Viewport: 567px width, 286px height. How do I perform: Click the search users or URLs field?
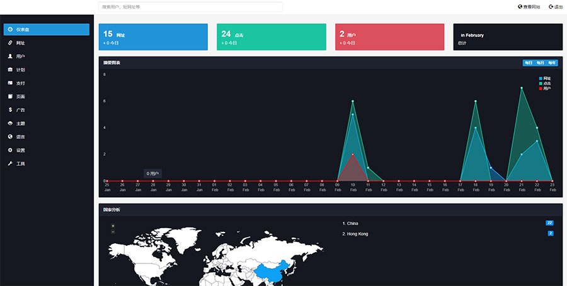click(190, 7)
